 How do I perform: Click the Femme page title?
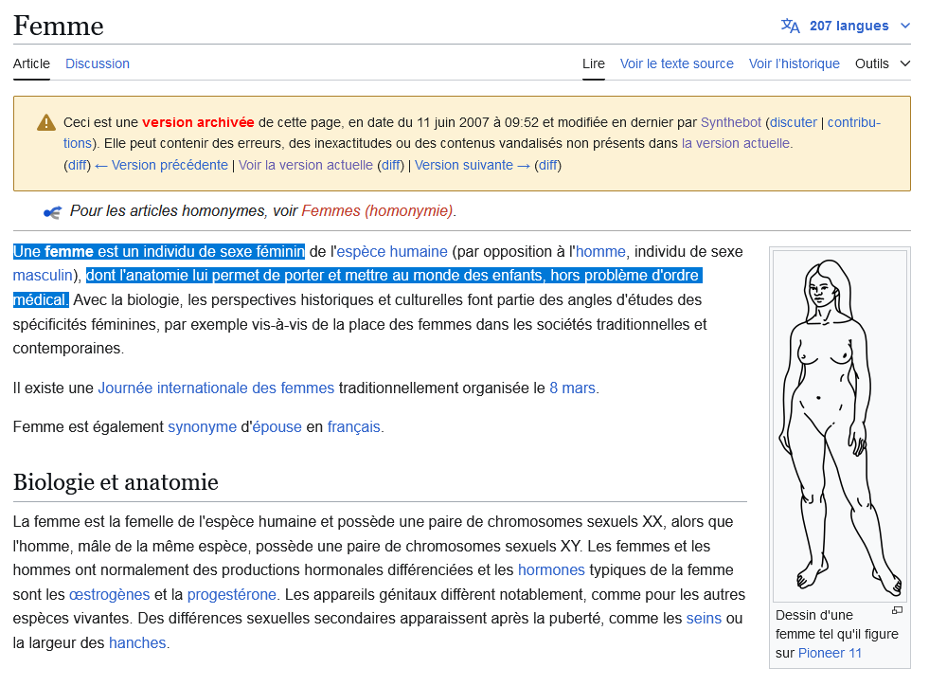(x=59, y=27)
